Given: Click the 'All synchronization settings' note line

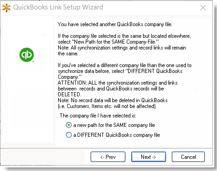Looking at the screenshot, I should (122, 48).
